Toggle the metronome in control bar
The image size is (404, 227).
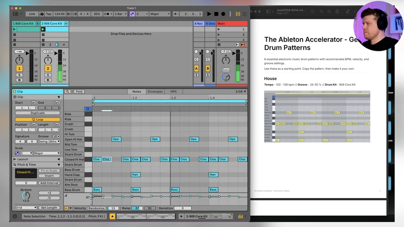tap(106, 14)
